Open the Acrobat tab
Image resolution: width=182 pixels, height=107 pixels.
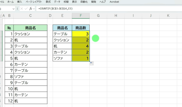point(114,2)
